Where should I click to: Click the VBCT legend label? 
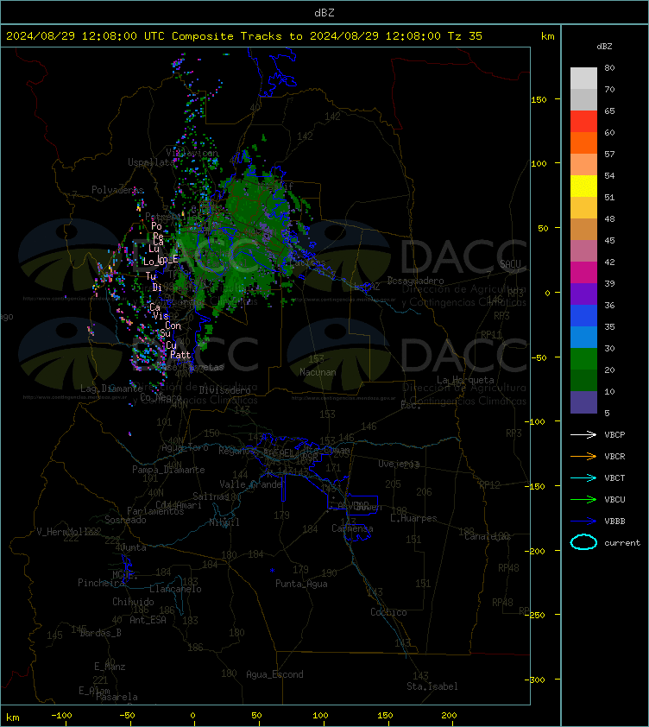tap(614, 478)
